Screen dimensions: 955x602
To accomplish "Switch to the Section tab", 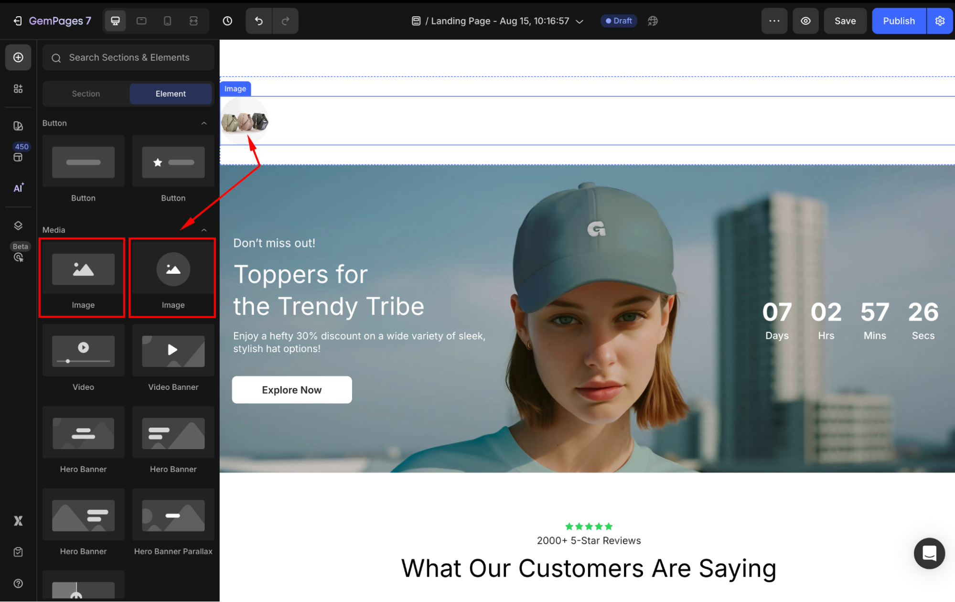I will (x=86, y=94).
